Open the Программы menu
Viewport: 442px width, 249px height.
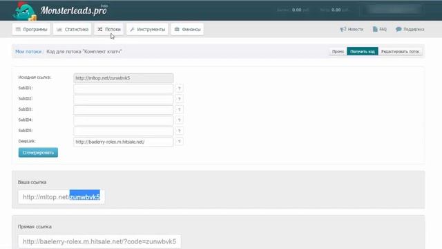click(x=31, y=29)
